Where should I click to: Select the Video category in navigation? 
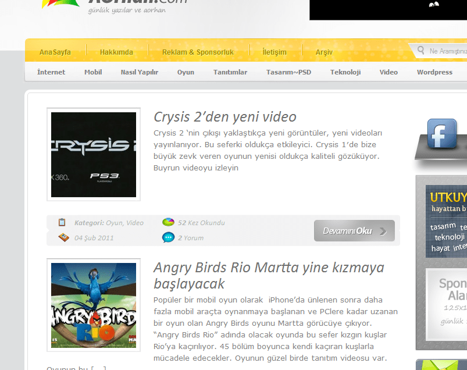click(388, 72)
